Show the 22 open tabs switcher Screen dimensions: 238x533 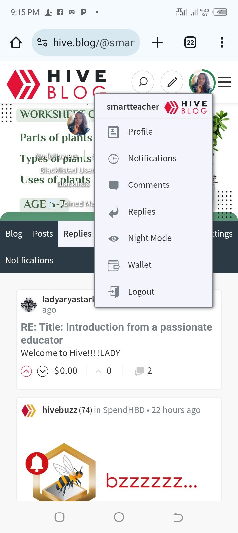coord(190,42)
